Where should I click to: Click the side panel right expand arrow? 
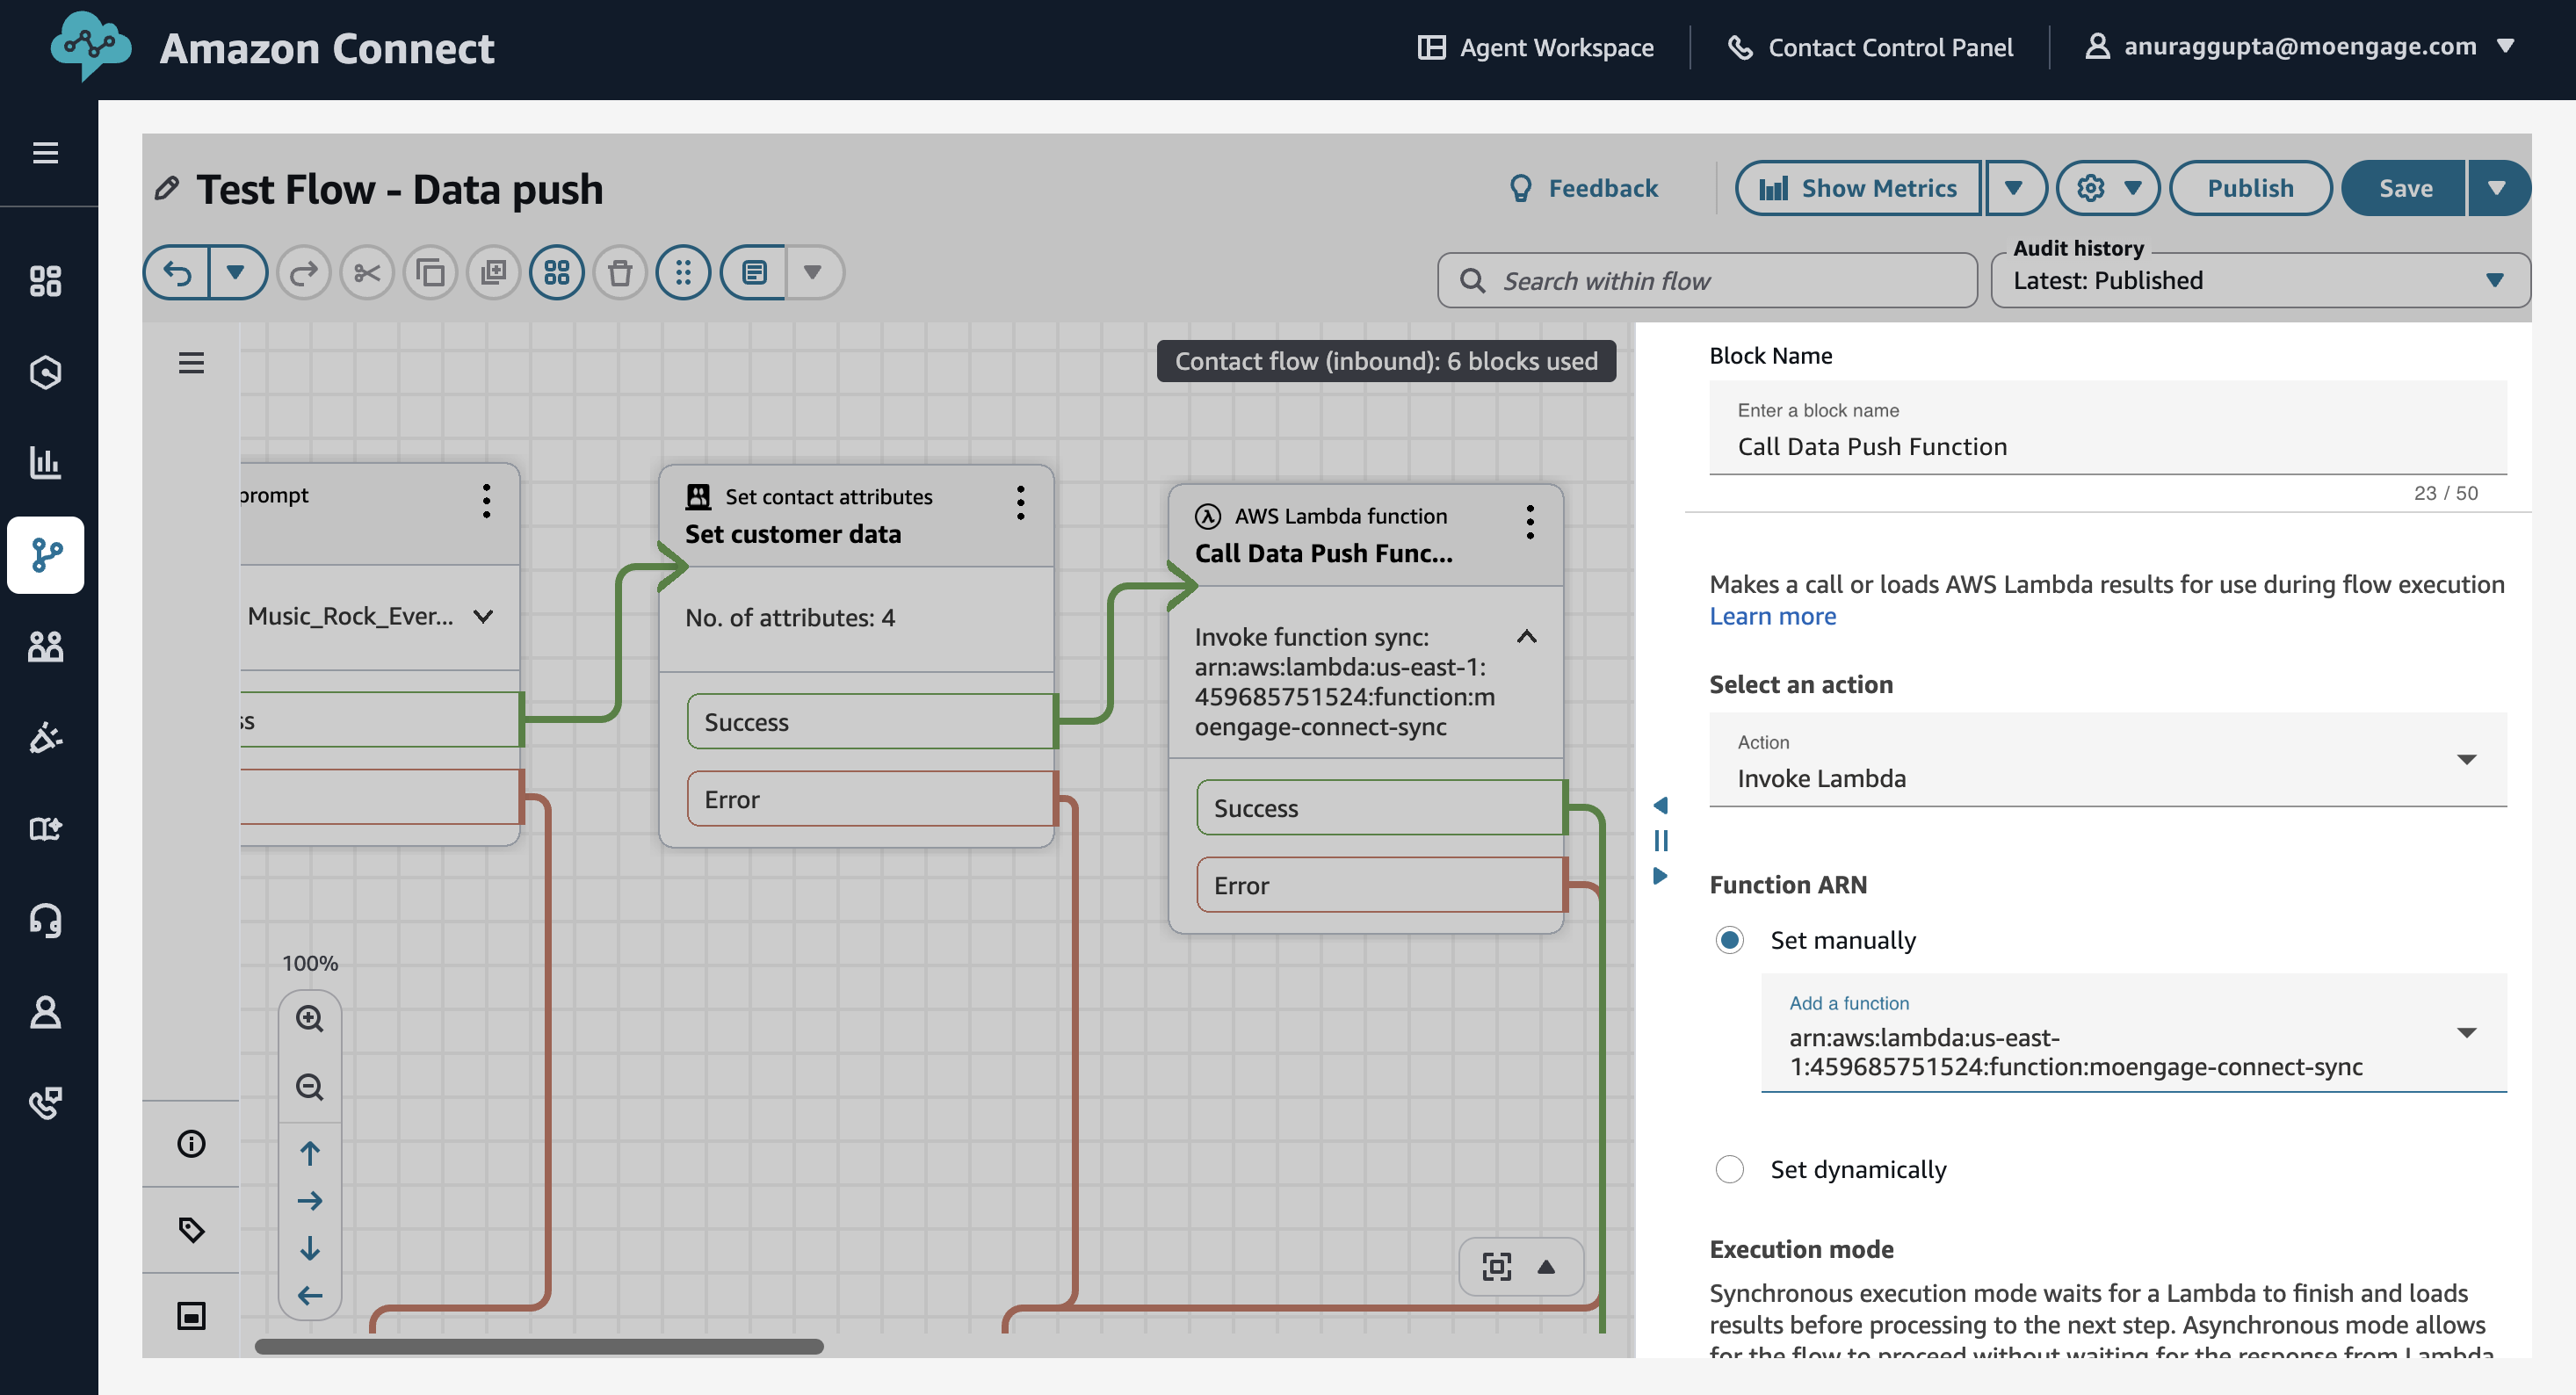pyautogui.click(x=1660, y=876)
